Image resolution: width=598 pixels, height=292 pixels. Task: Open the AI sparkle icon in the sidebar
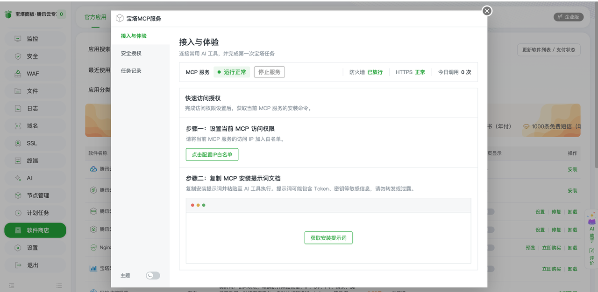coord(18,178)
